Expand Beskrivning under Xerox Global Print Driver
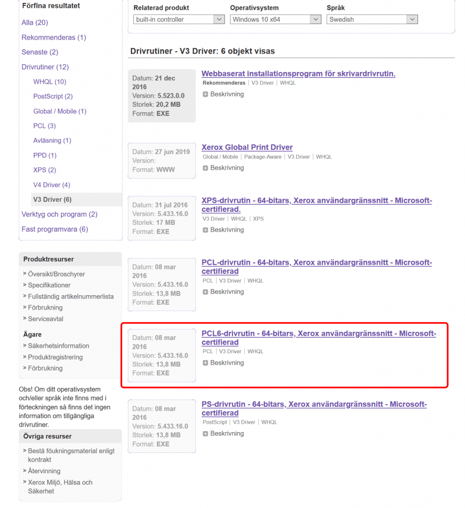 click(x=223, y=168)
